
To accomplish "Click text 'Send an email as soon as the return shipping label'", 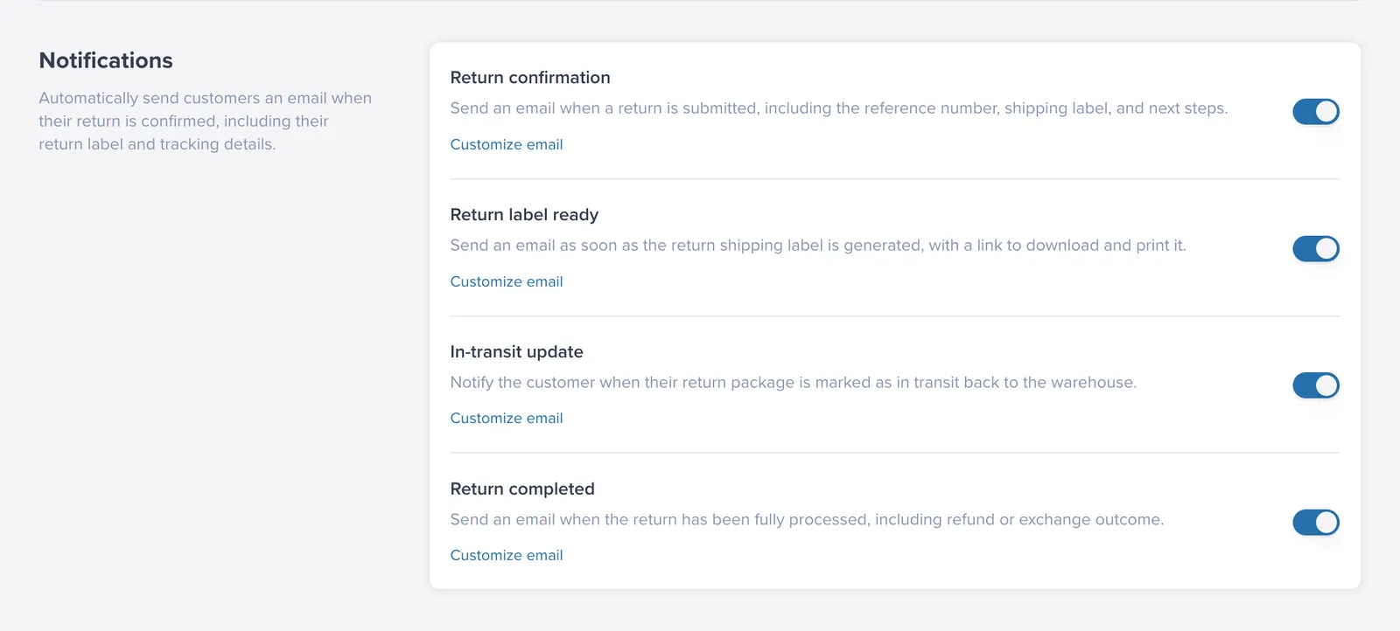I will [x=818, y=246].
